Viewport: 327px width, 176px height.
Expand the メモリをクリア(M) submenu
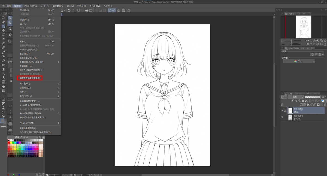coord(40,123)
